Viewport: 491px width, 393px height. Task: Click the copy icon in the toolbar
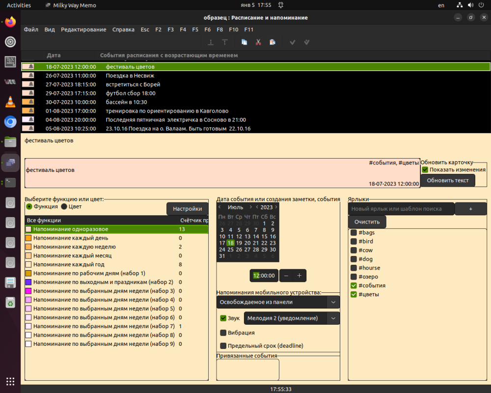[x=244, y=42]
